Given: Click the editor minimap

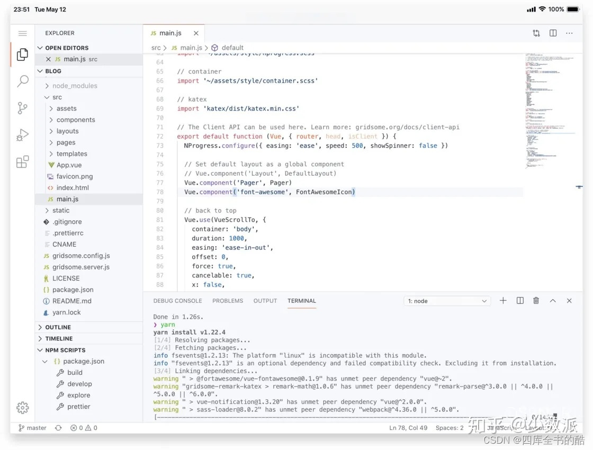Looking at the screenshot, I should [550, 112].
